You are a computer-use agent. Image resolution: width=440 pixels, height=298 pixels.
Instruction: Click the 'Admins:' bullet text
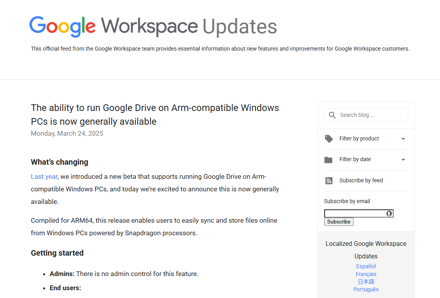click(62, 274)
